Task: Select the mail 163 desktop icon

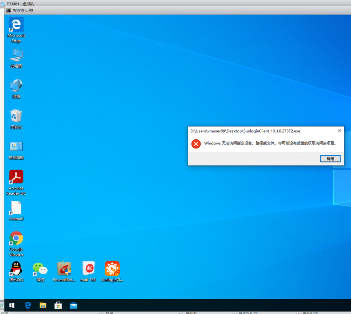Action: [88, 272]
